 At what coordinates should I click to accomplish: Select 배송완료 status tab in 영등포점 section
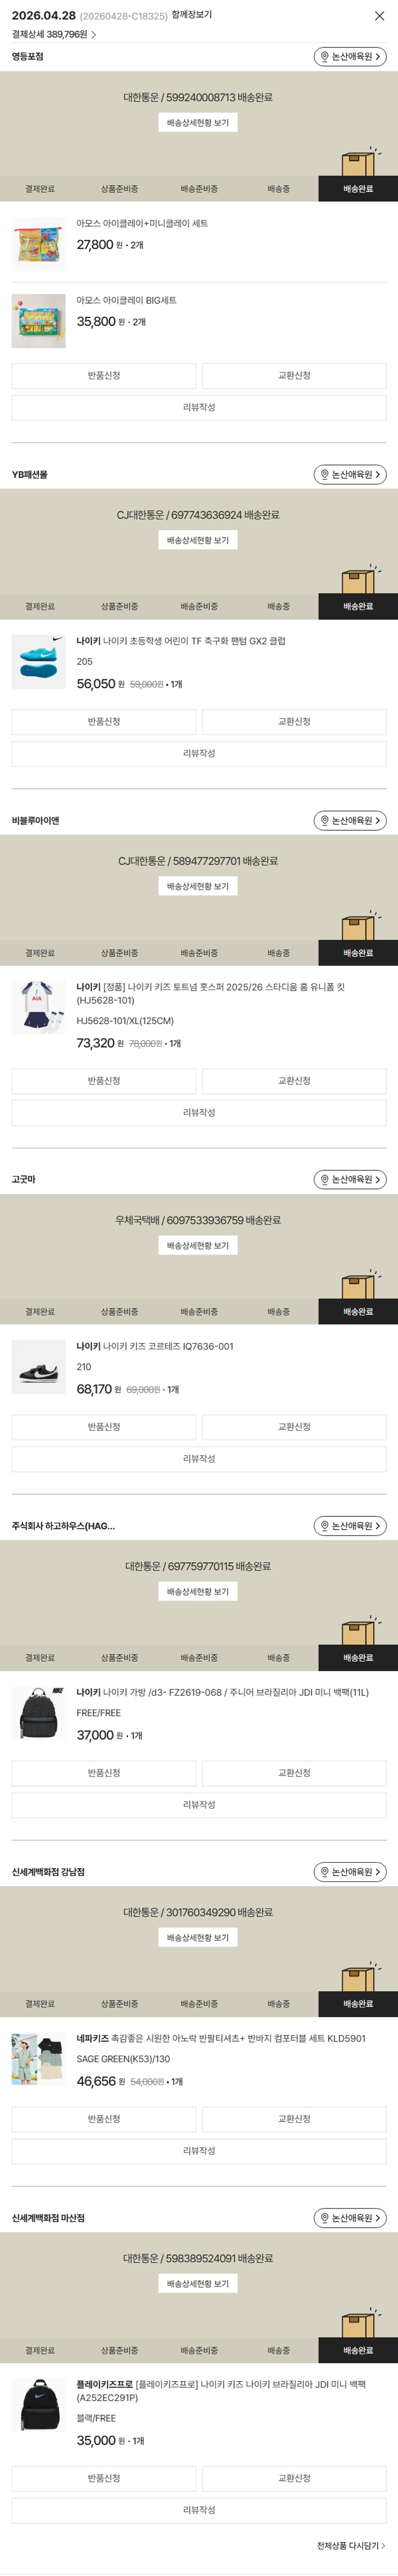358,189
